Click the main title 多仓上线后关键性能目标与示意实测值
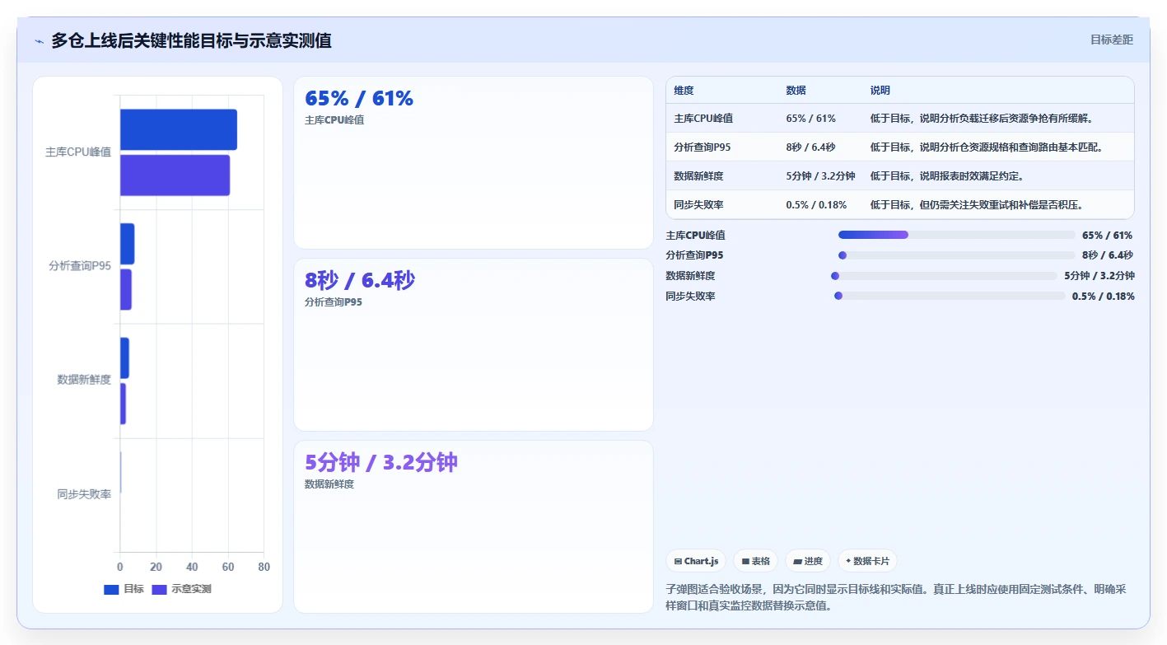 191,40
